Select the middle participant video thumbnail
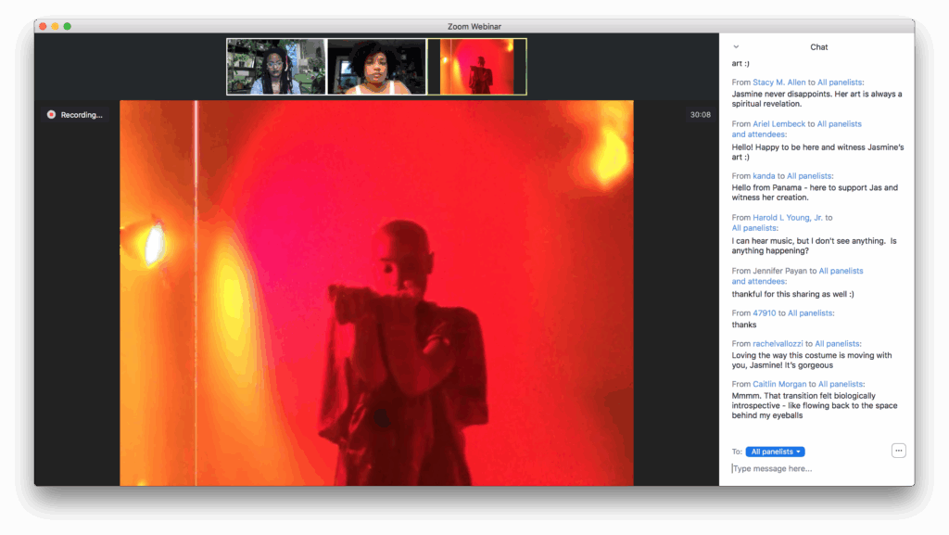Viewport: 949px width, 535px height. pos(376,67)
